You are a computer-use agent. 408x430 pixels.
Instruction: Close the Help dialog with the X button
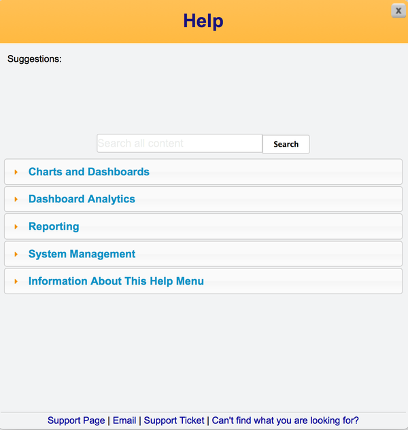(398, 11)
